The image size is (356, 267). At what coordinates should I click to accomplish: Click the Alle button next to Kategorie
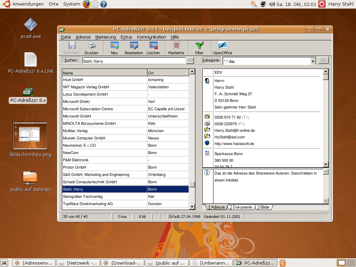click(324, 60)
